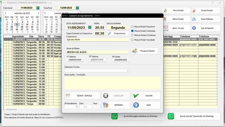Viewport: 225px width, 127px height.
Task: Check Marcar Horário A Confirmar
Action: [132, 35]
